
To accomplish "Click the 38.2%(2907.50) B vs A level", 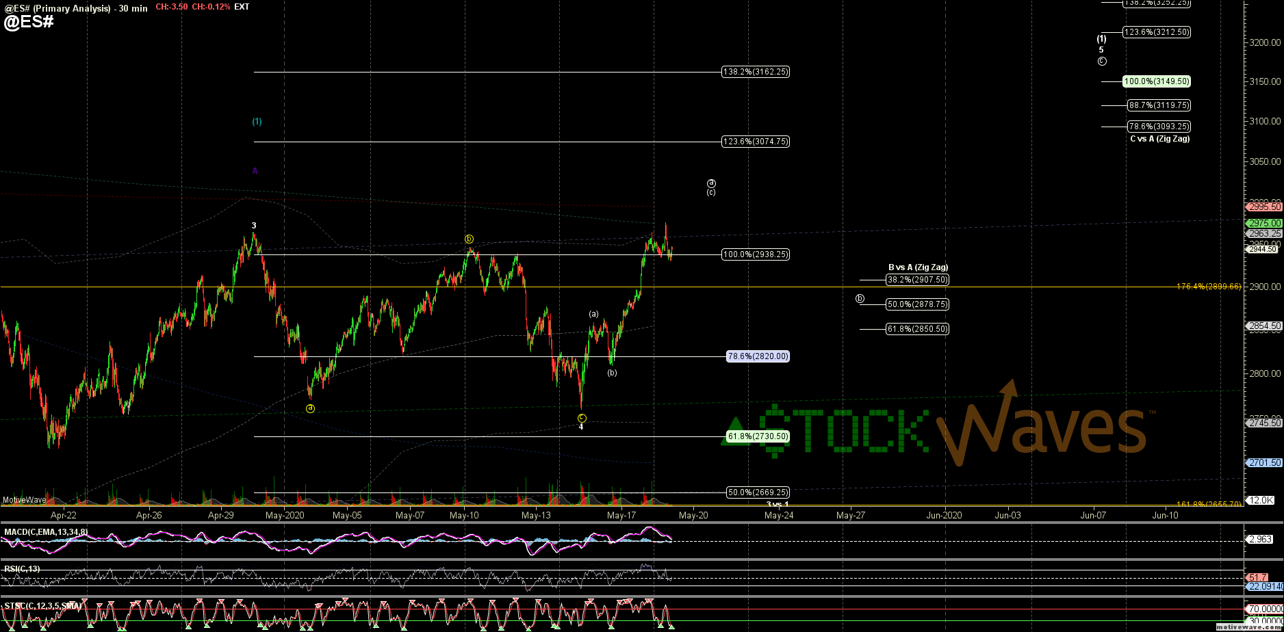I will [918, 280].
